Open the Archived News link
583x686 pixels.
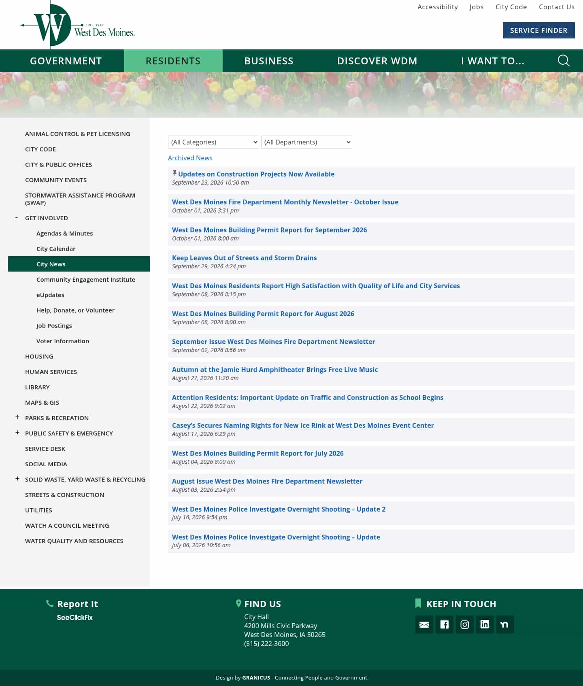pos(190,158)
